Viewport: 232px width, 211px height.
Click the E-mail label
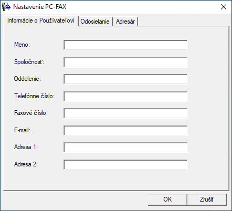22,130
